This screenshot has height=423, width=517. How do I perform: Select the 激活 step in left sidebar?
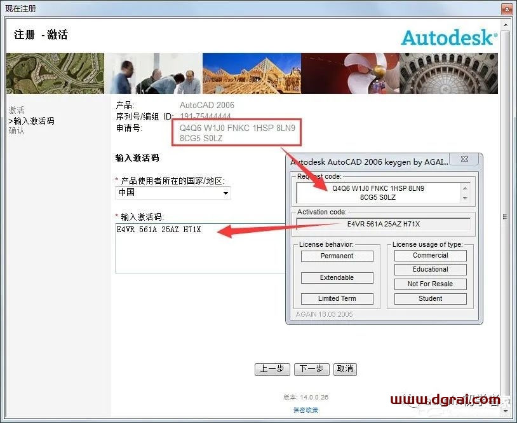[x=17, y=110]
